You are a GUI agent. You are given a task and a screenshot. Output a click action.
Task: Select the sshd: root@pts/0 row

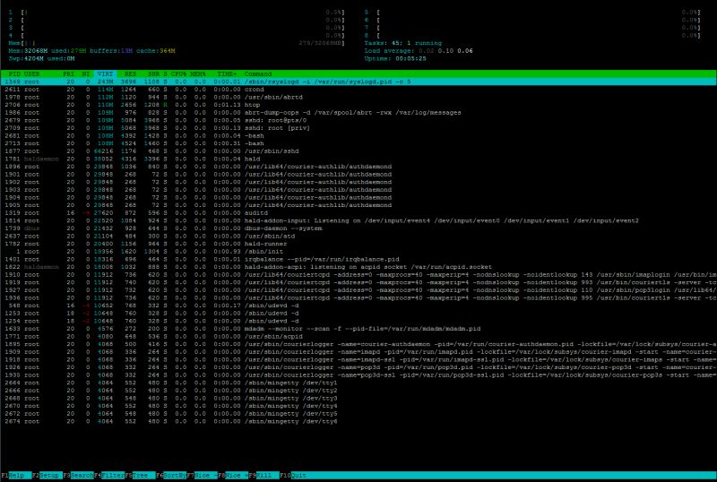(x=358, y=120)
